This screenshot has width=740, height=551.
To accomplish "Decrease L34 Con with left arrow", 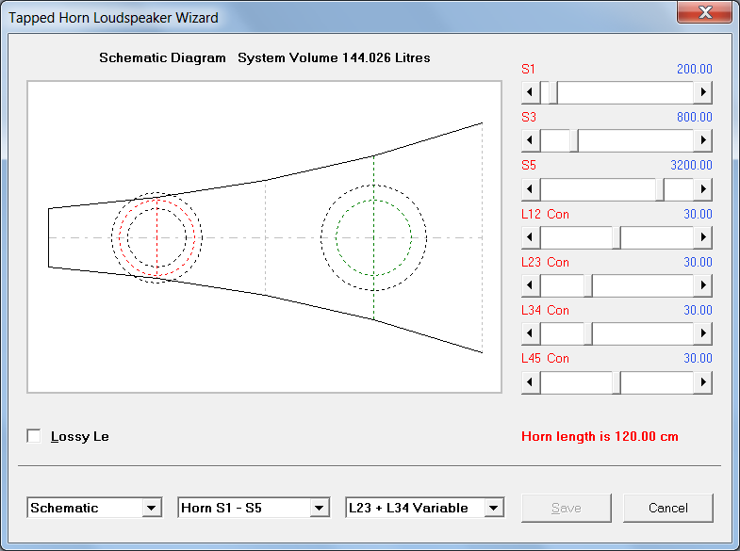I will click(531, 333).
